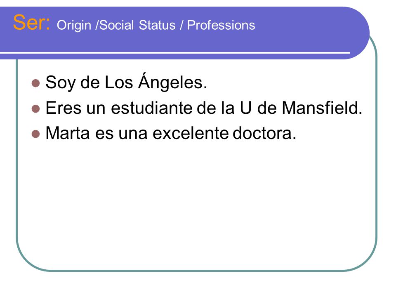Click the word "Mansfield"
Screen dimensions: 396x297
320,108
